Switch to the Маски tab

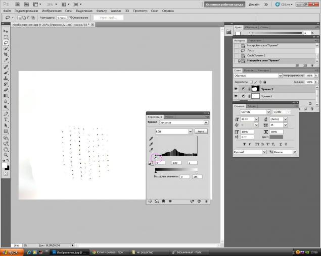pos(169,117)
